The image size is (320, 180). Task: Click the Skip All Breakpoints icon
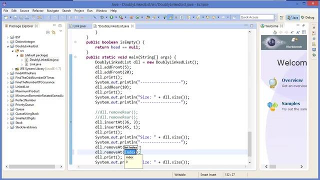point(94,17)
